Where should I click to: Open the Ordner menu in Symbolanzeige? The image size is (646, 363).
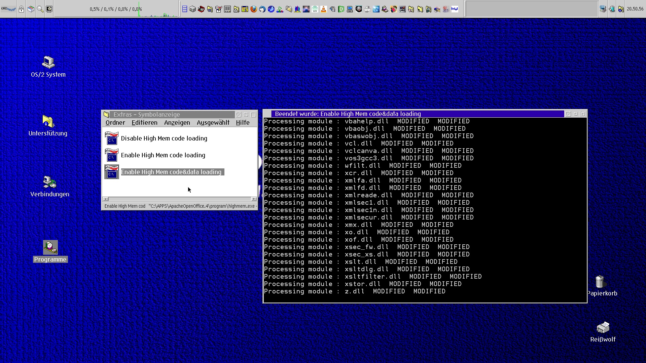tap(115, 122)
